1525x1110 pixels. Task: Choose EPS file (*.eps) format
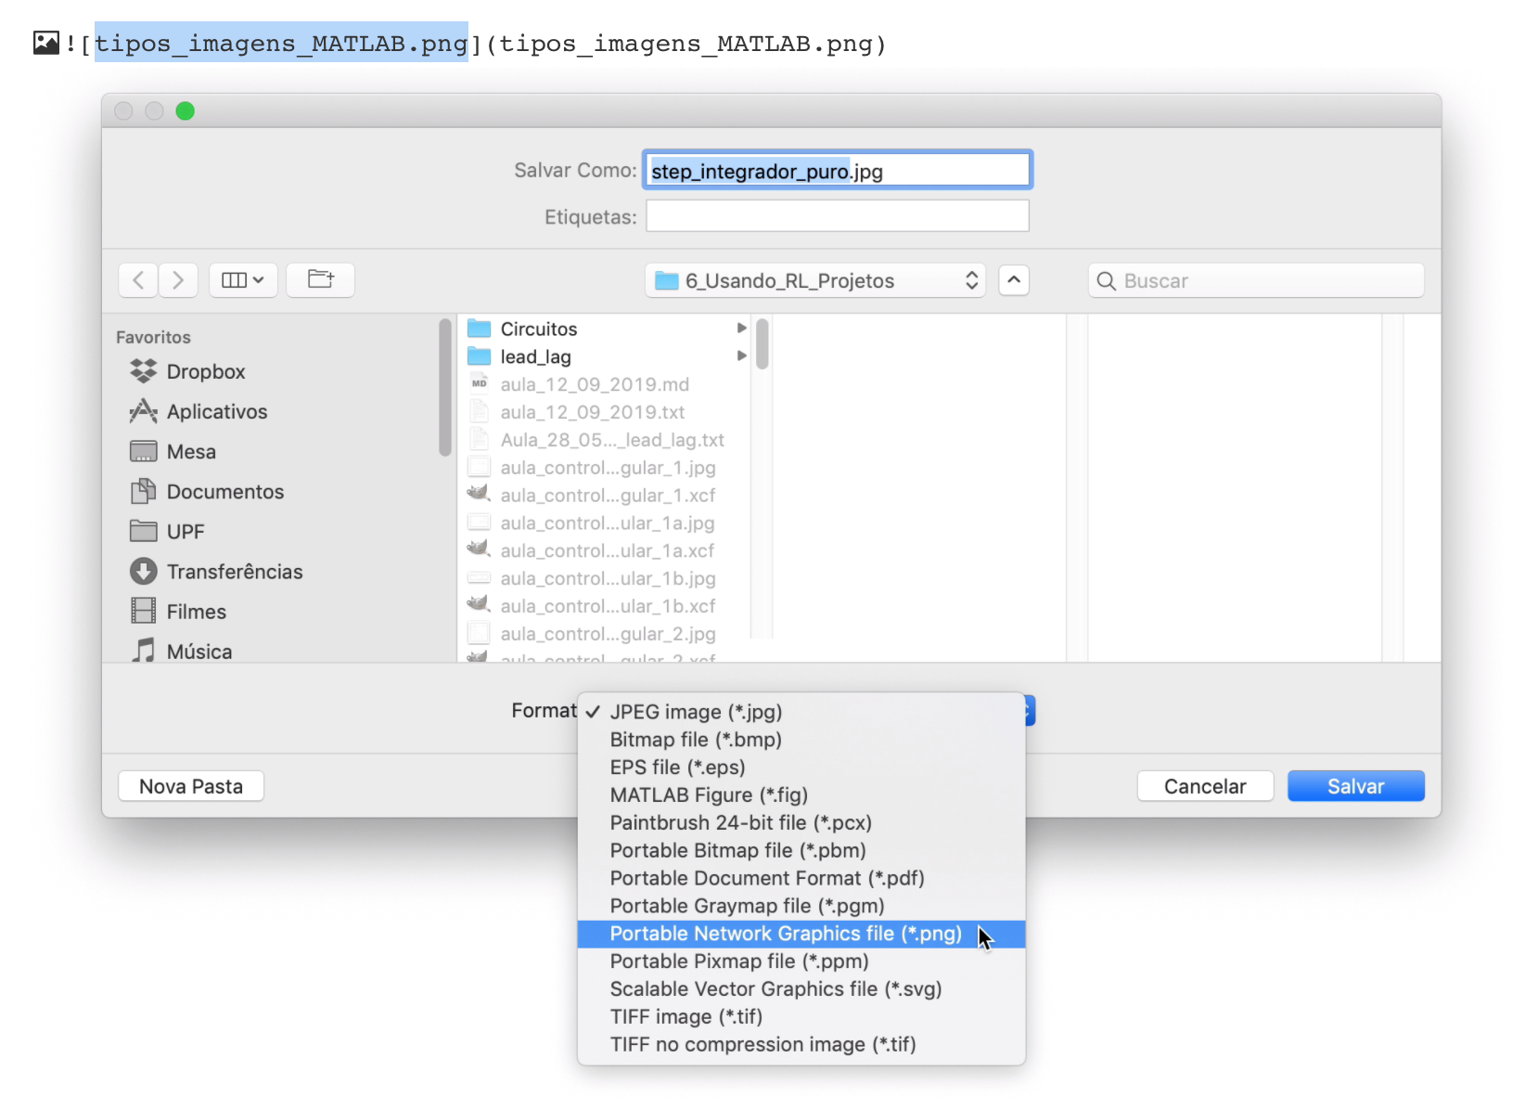[x=801, y=768]
